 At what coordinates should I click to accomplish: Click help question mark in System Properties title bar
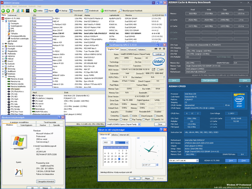(59, 117)
